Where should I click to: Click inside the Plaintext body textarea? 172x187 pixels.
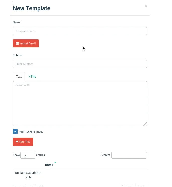click(80, 104)
